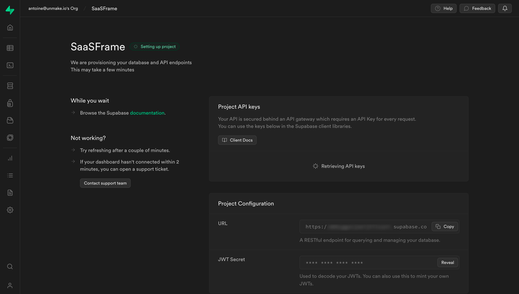Click the Setting up project status badge

point(155,47)
